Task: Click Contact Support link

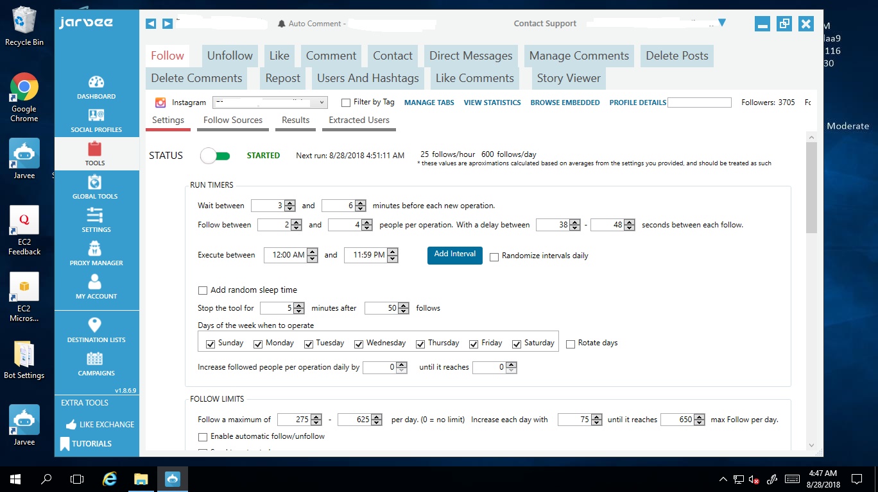Action: tap(546, 24)
